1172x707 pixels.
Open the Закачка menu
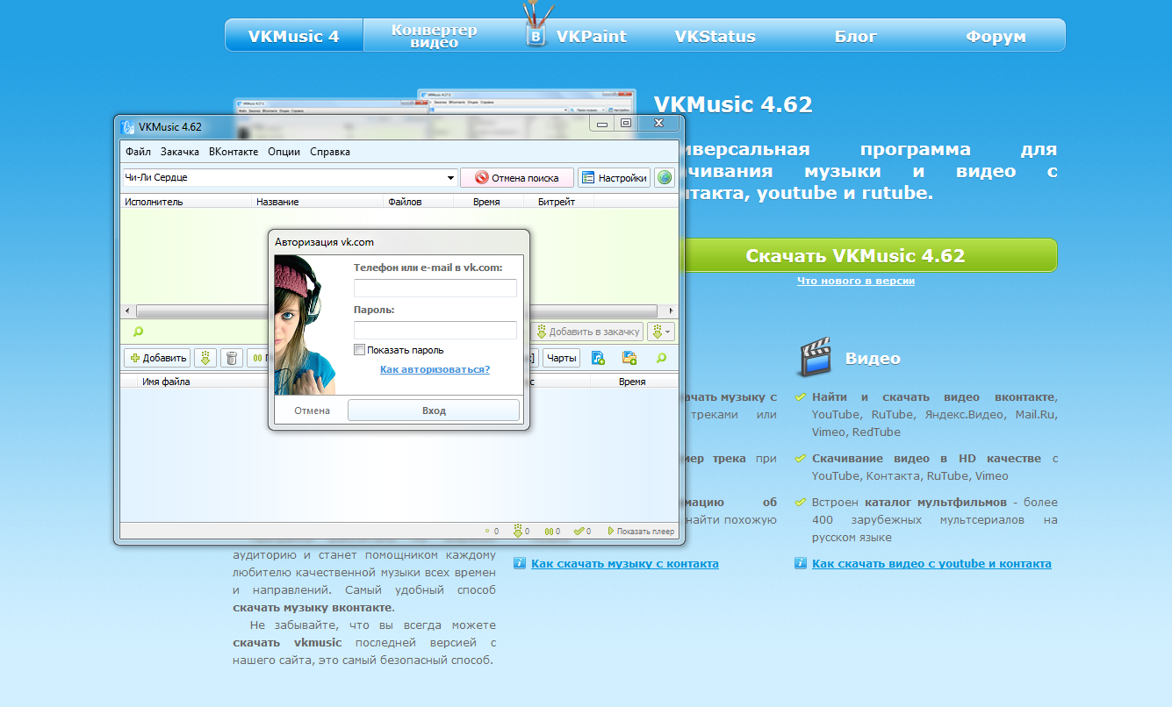click(x=180, y=151)
